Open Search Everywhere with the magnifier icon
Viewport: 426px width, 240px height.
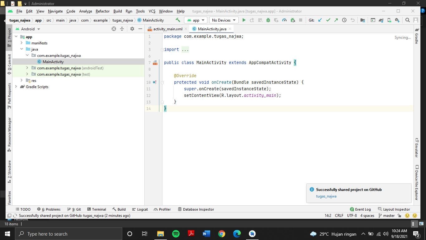[x=407, y=20]
